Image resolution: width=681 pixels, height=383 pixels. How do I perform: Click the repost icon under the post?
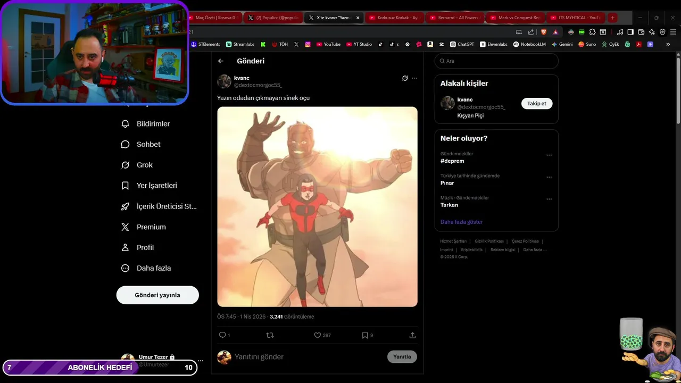[x=270, y=335]
